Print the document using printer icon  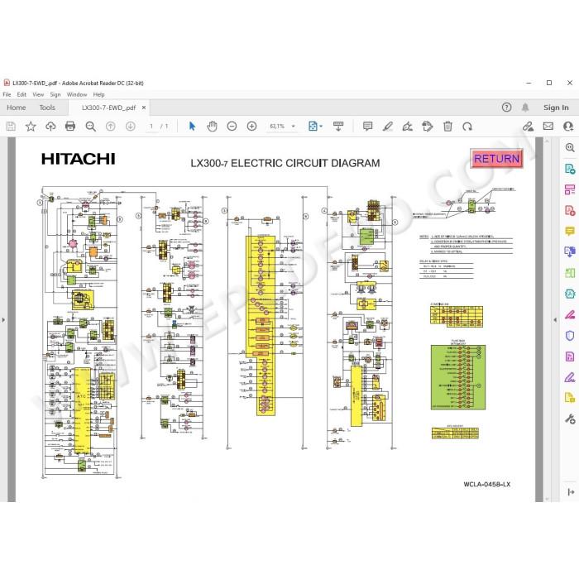[x=70, y=127]
